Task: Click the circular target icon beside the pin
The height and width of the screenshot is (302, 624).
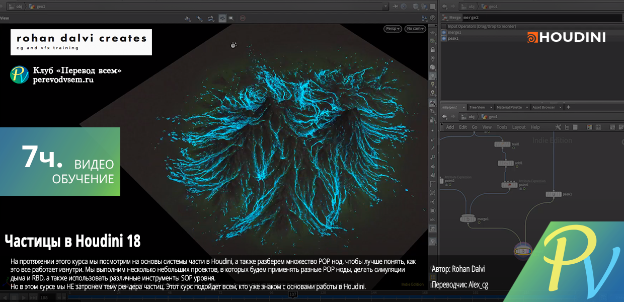Action: coord(404,7)
